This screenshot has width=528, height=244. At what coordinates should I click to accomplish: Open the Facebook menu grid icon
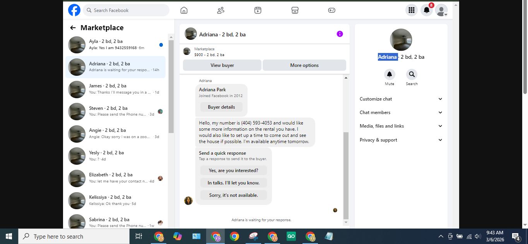click(x=412, y=10)
